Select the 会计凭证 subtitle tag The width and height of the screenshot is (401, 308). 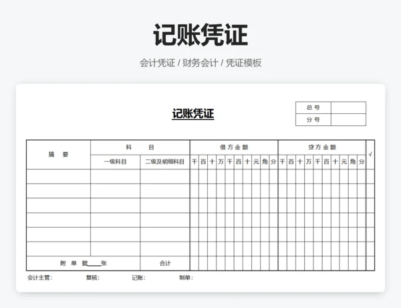click(x=157, y=63)
